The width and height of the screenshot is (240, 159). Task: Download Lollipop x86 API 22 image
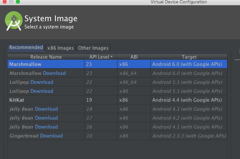(x=42, y=91)
